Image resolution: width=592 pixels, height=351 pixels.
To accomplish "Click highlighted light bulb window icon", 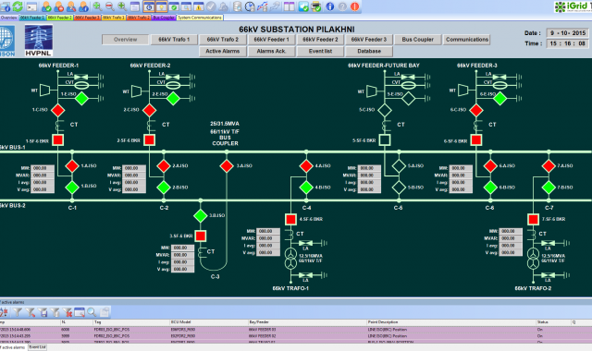I will (162, 6).
